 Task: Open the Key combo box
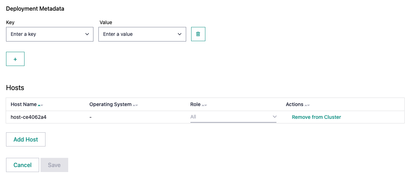(x=46, y=34)
